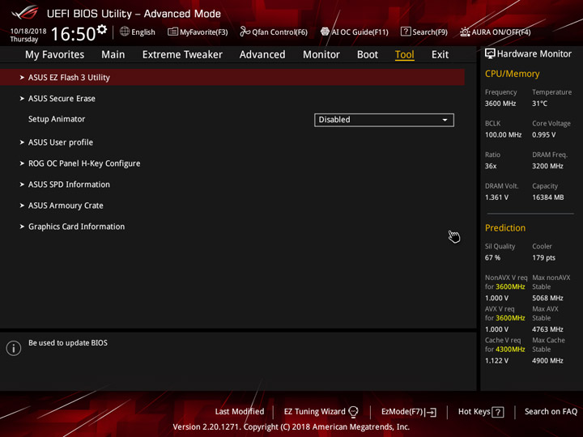Click the globe language icon
Screen dimensions: 583x437
pos(125,32)
